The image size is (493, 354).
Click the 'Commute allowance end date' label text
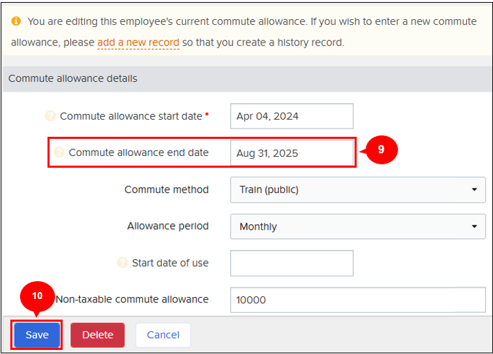click(x=138, y=153)
